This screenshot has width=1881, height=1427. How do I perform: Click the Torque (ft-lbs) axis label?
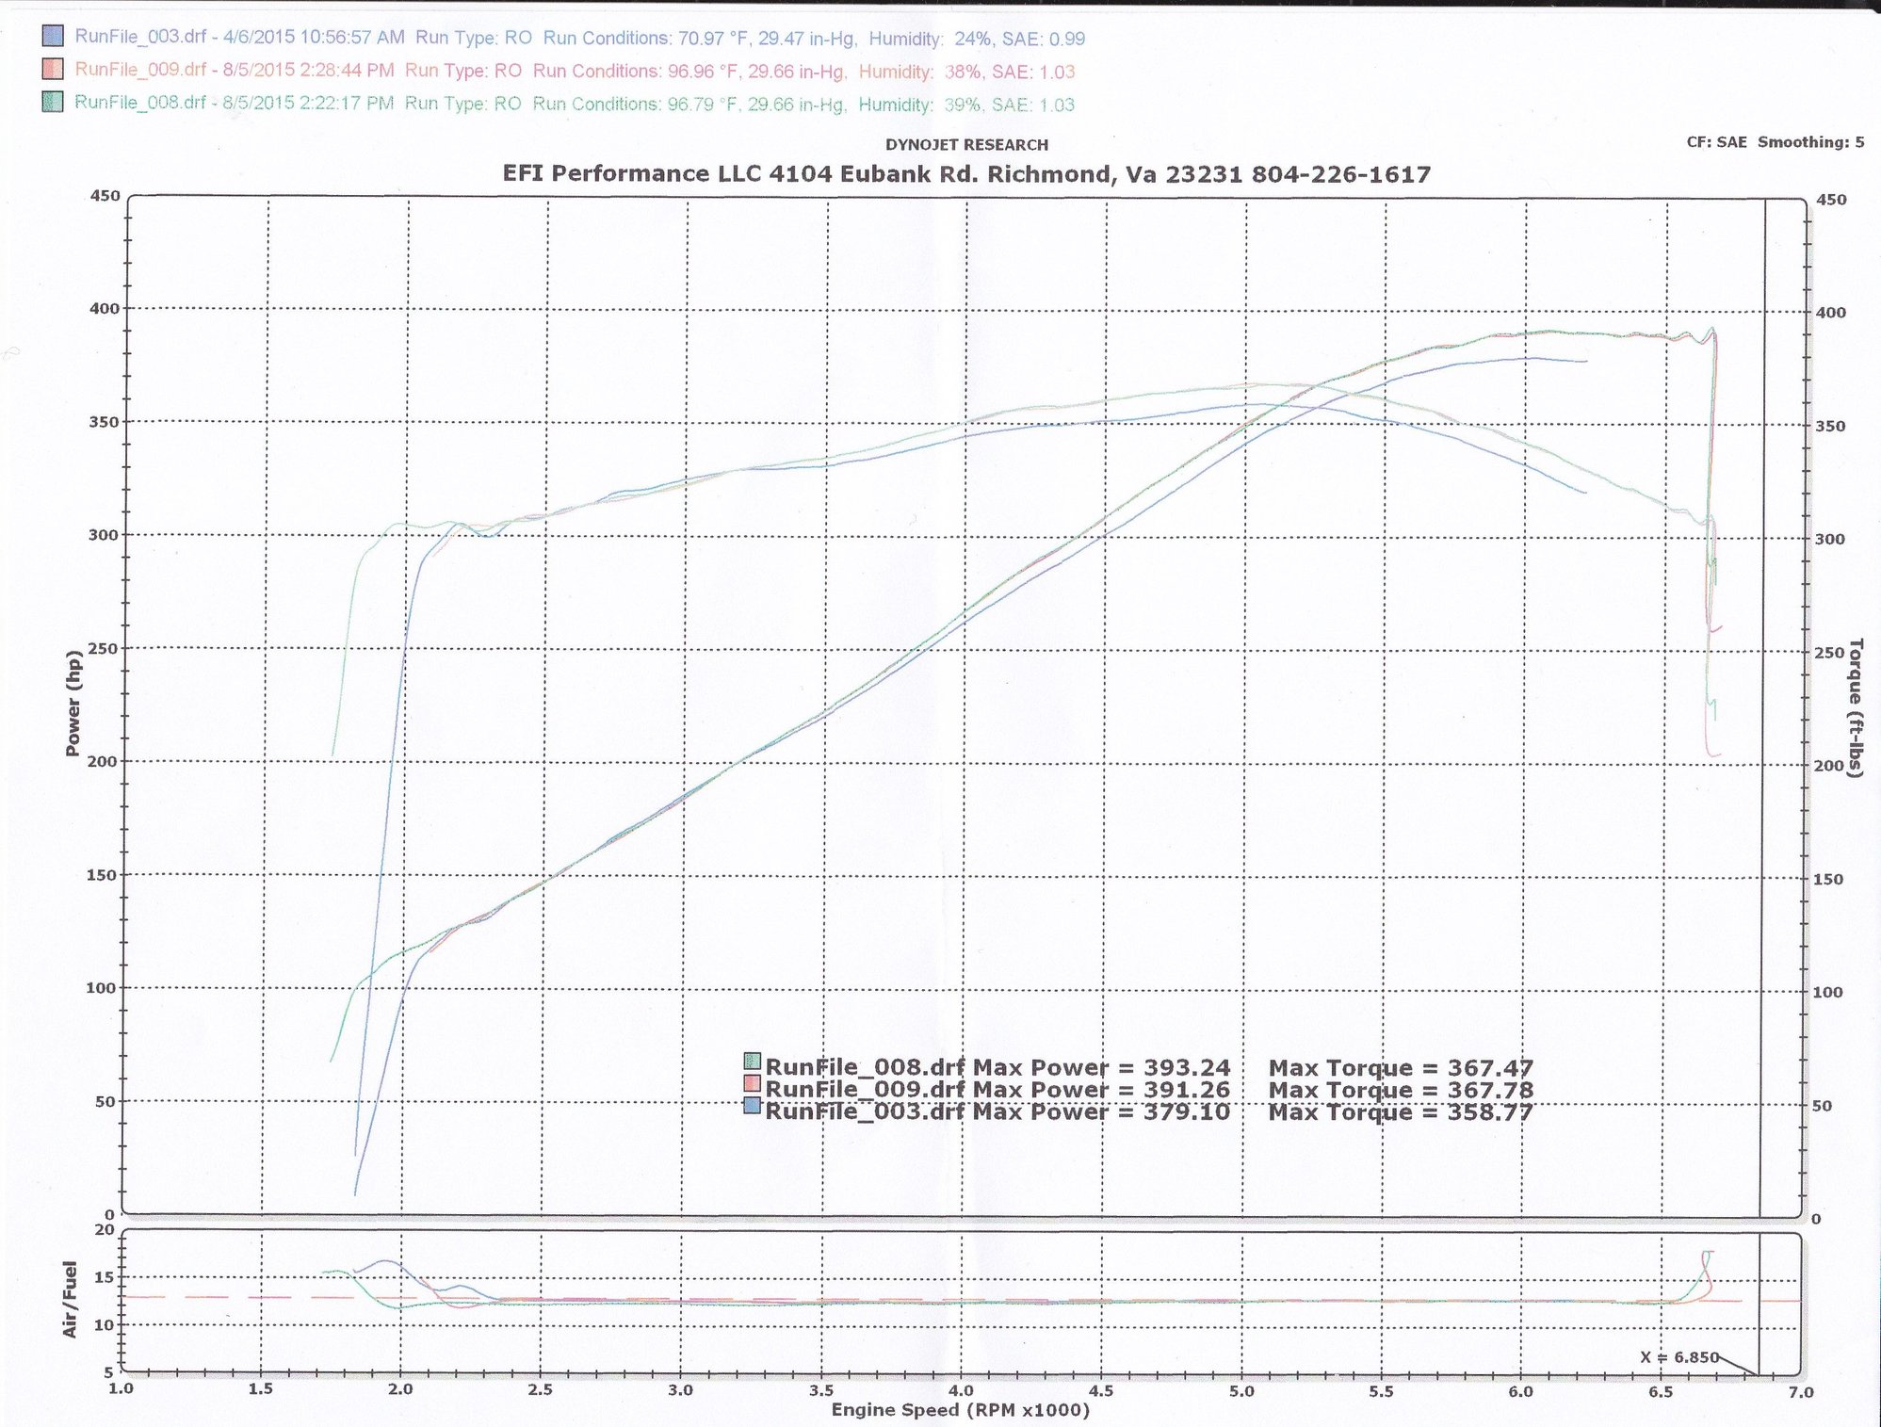coord(1856,708)
